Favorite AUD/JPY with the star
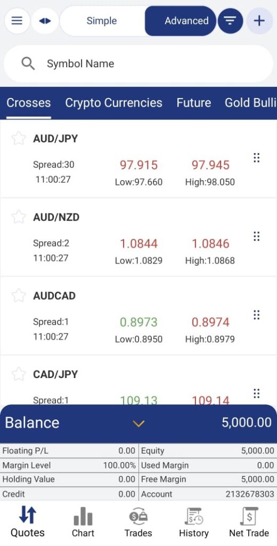The image size is (277, 546). [x=19, y=139]
